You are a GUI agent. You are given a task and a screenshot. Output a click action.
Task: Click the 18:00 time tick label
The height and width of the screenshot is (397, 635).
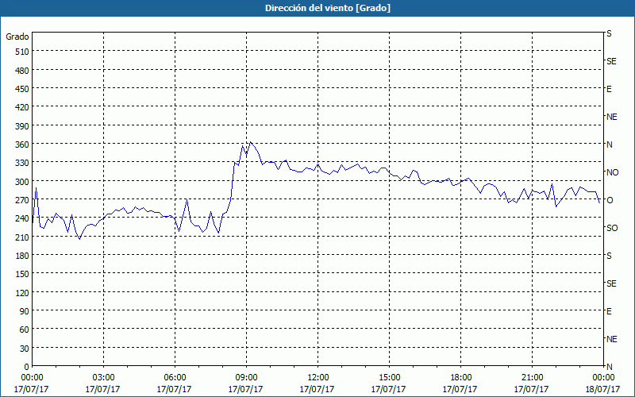pos(460,378)
